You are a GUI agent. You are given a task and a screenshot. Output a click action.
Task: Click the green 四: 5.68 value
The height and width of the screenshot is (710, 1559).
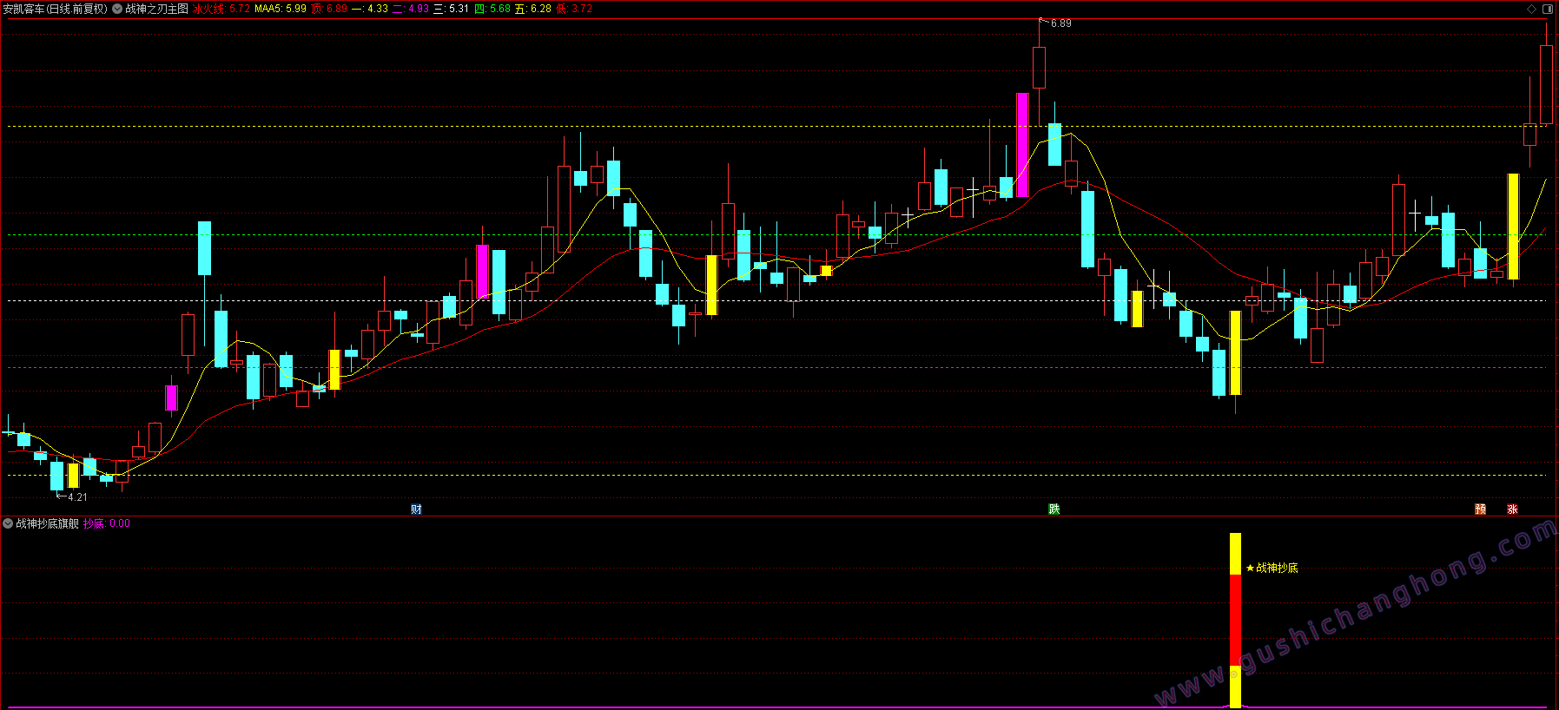pyautogui.click(x=492, y=9)
